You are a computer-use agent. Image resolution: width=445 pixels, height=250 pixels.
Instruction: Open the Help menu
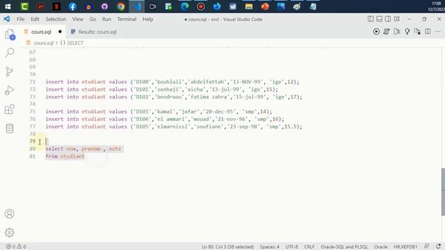[x=147, y=19]
